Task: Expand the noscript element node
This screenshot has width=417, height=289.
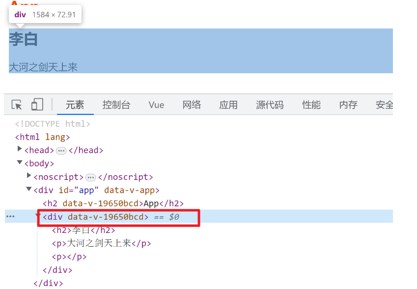Action: point(29,175)
